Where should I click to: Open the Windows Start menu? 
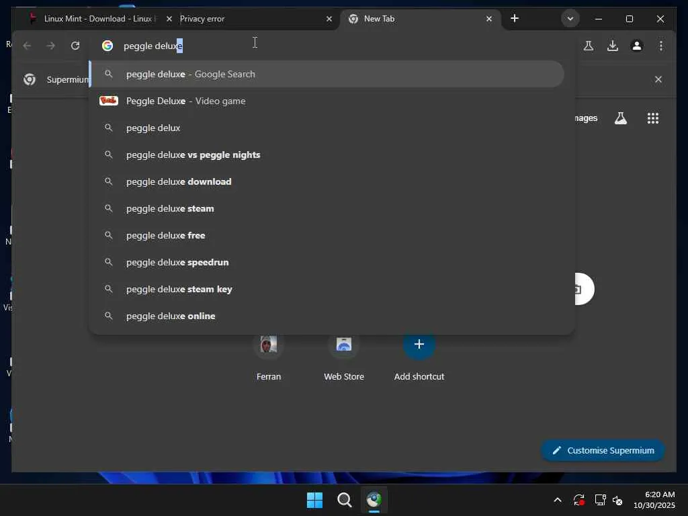(x=314, y=500)
